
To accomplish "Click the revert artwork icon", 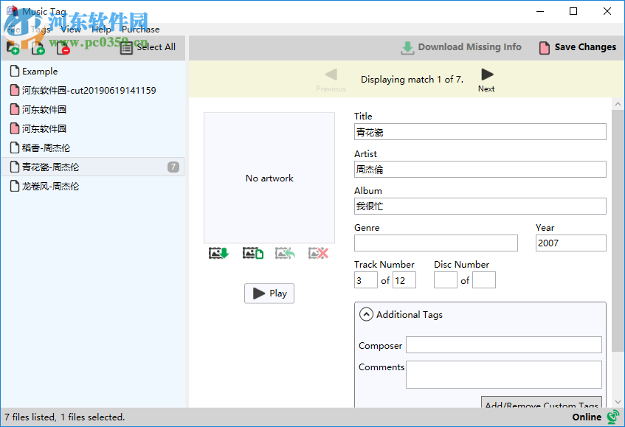I will [285, 253].
